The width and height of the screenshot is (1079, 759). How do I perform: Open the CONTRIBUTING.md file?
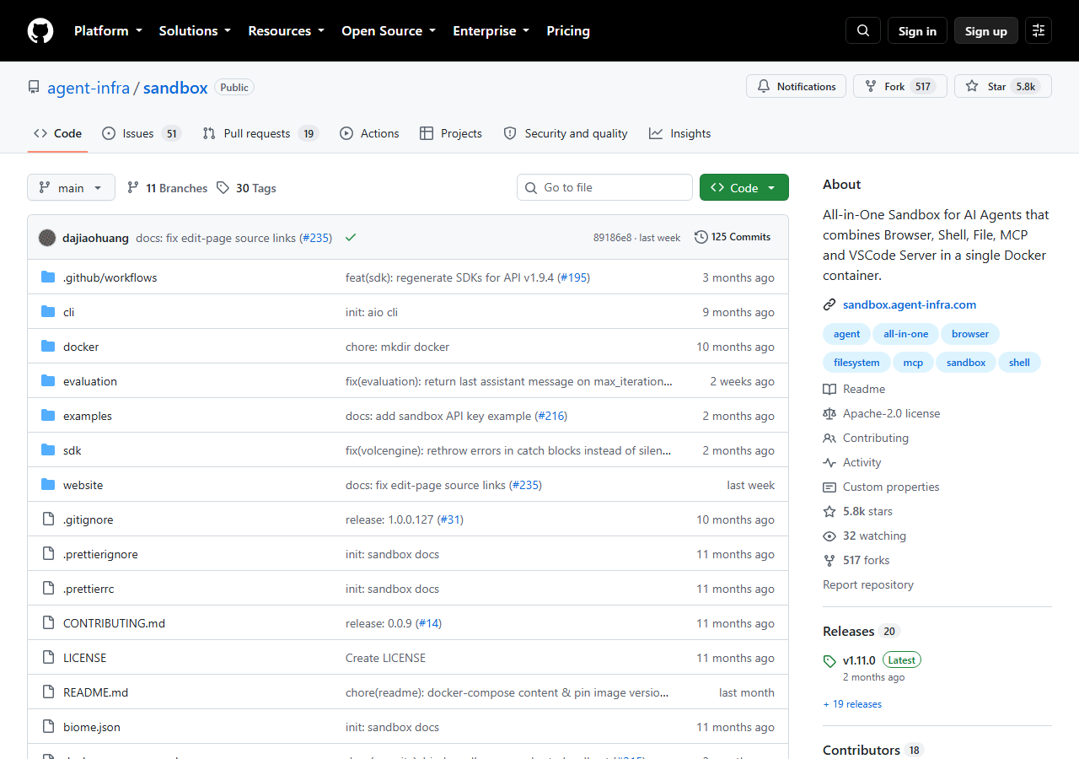pos(114,623)
